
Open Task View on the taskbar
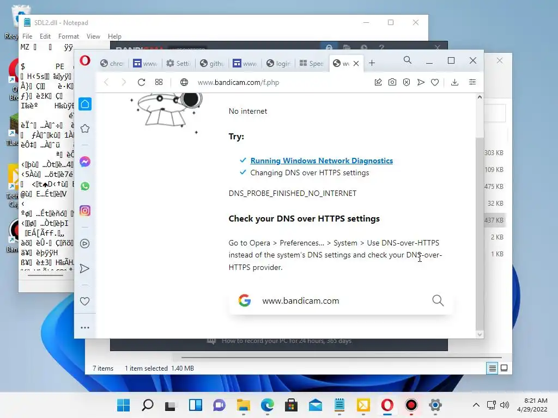pos(171,405)
